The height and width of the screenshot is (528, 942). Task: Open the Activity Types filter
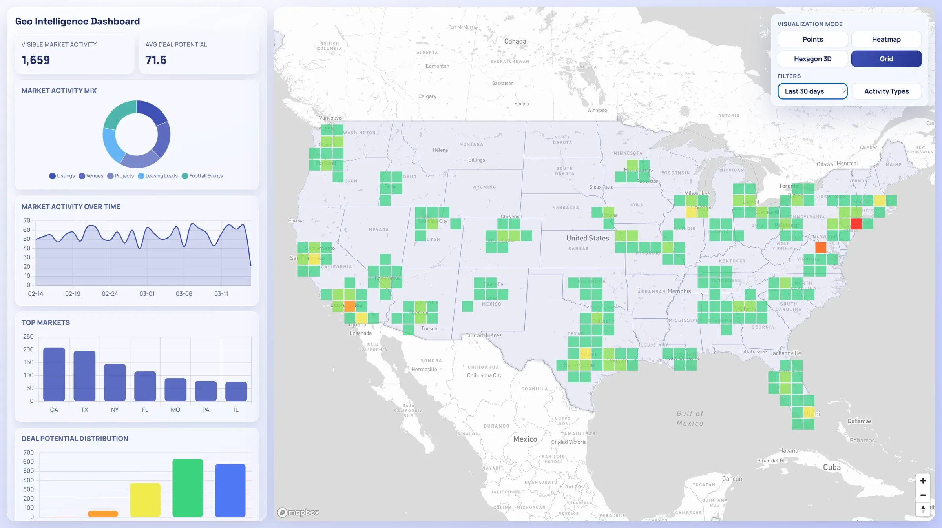[886, 91]
